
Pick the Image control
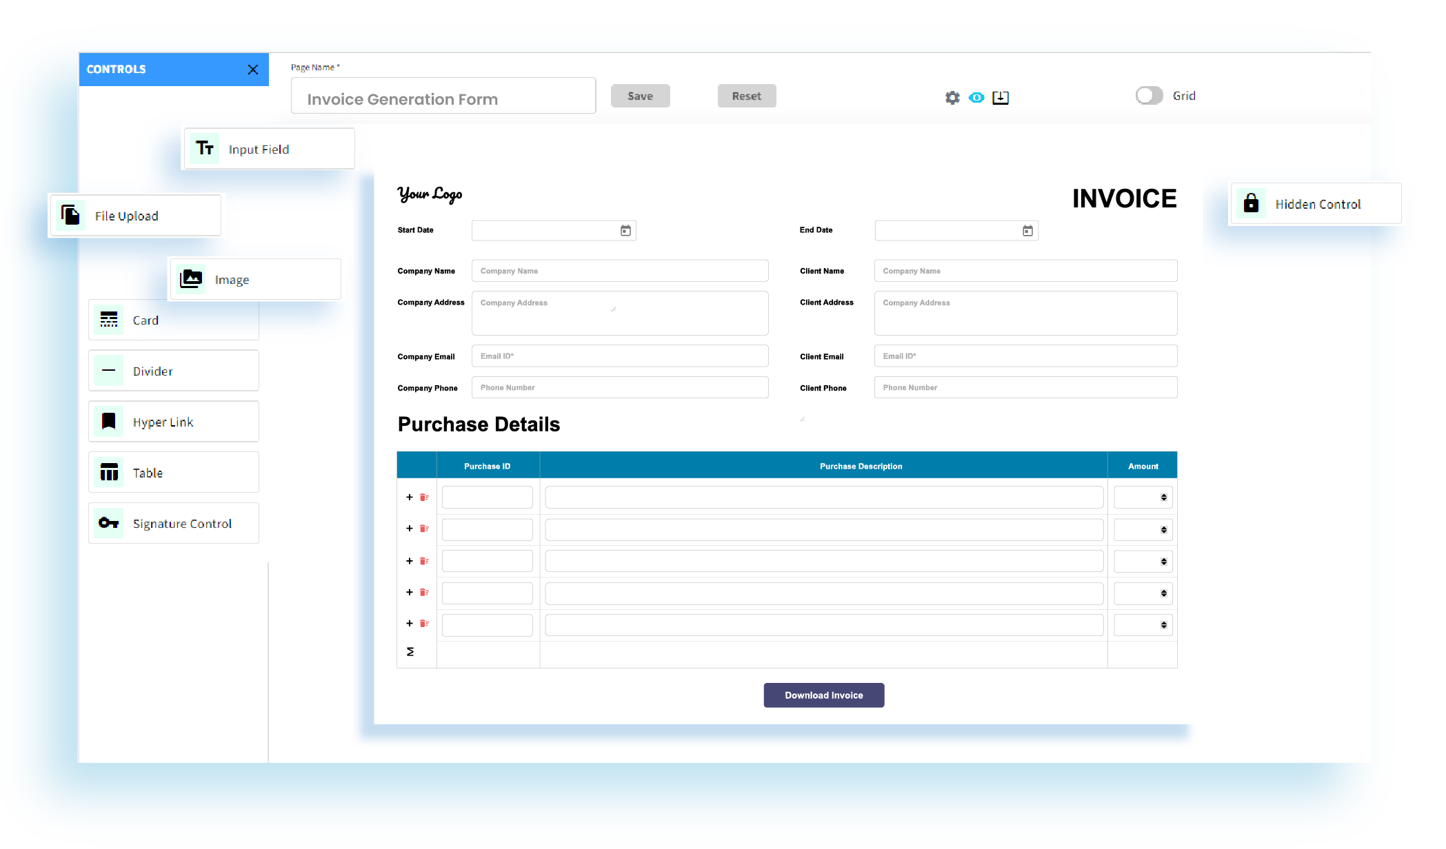point(255,280)
